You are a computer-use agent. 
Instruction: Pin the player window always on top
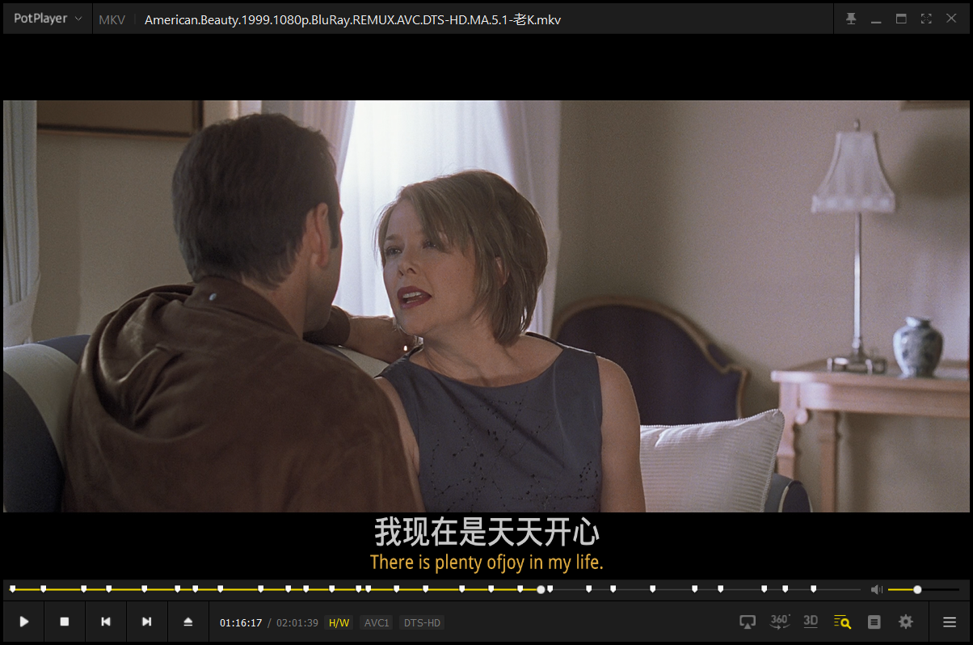851,19
